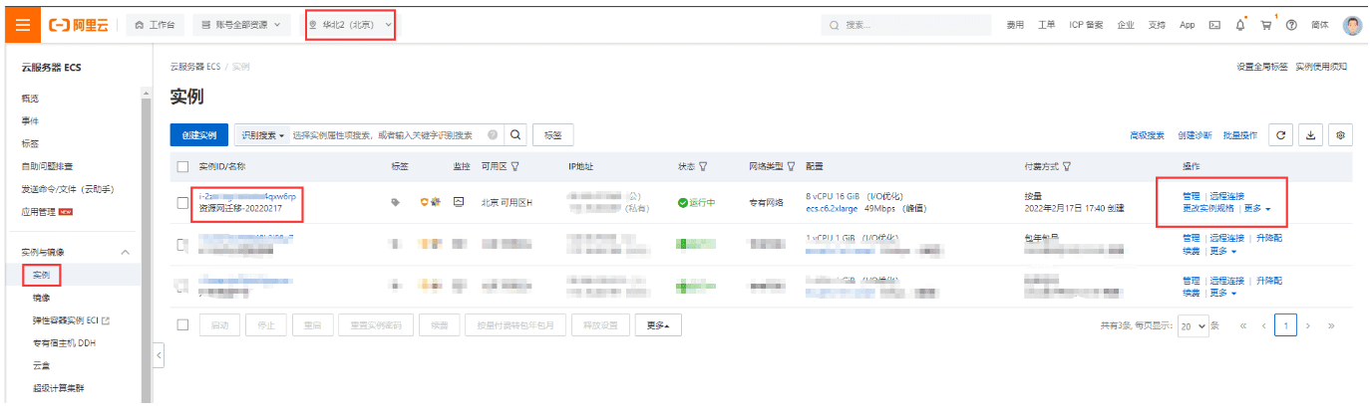Open 应用管理 in sidebar

[x=38, y=211]
